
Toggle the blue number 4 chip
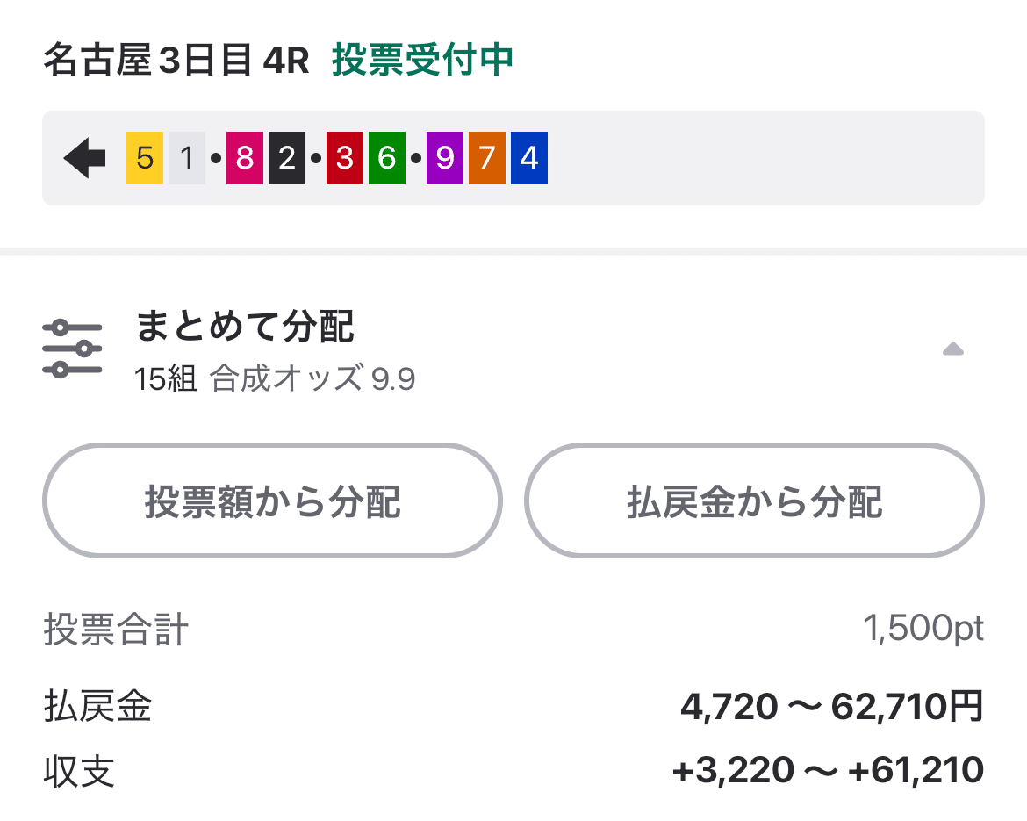[x=528, y=158]
